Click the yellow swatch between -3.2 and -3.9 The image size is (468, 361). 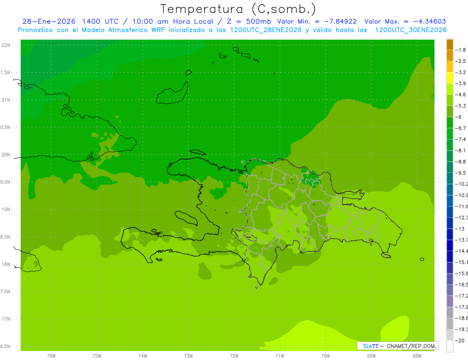(x=450, y=78)
